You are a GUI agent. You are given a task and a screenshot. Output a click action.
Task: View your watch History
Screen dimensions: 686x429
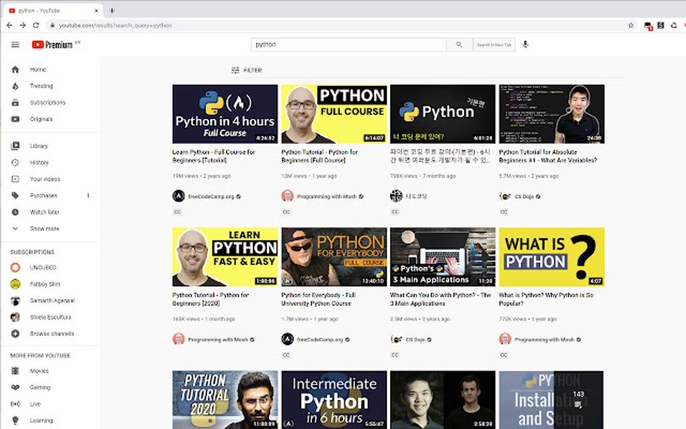pos(40,162)
